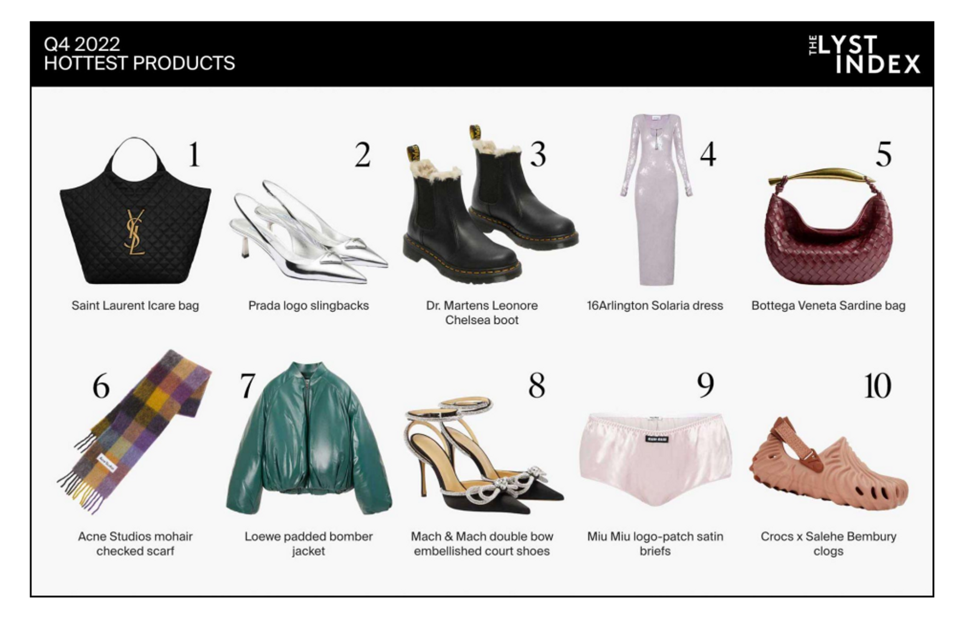Click the Bottega Veneta Sardine bag caption
Viewport: 980px width, 626px height.
(x=828, y=305)
